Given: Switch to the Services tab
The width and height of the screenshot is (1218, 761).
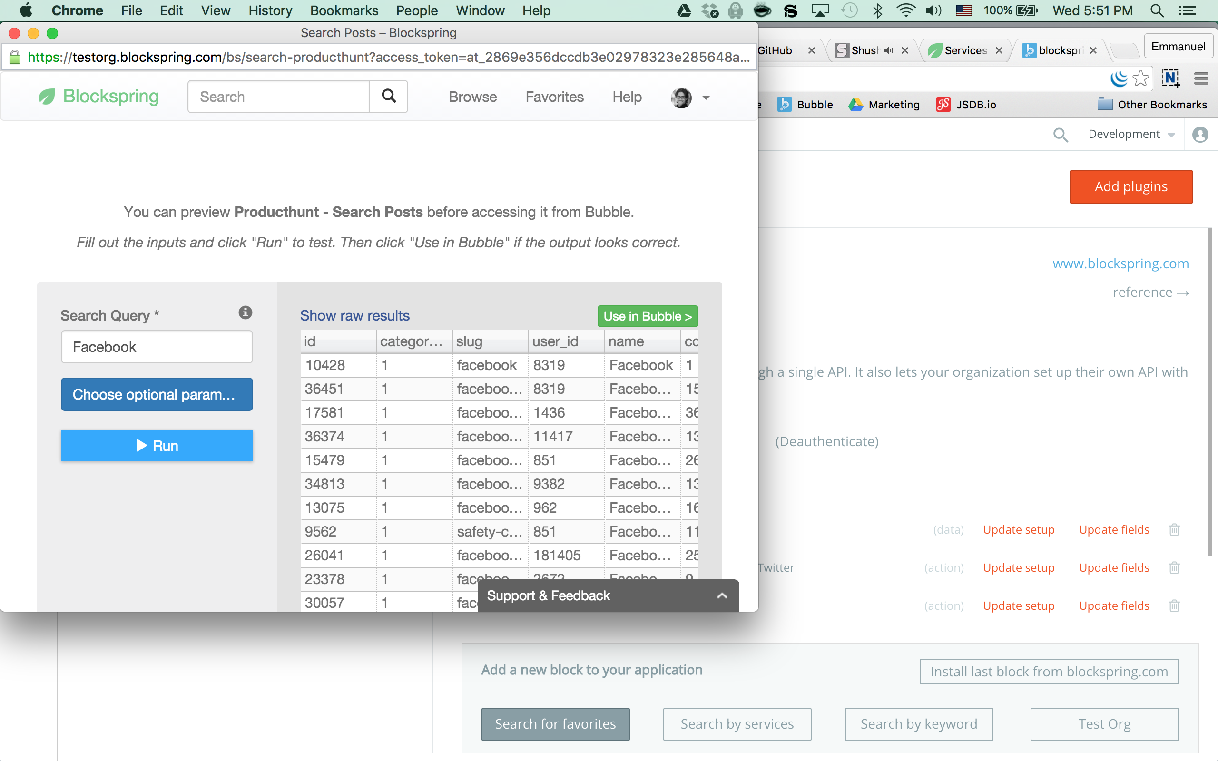Looking at the screenshot, I should point(964,50).
